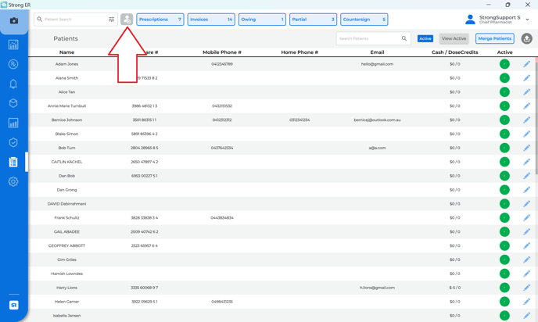Image resolution: width=538 pixels, height=322 pixels.
Task: Open the Owing tab
Action: pos(262,20)
